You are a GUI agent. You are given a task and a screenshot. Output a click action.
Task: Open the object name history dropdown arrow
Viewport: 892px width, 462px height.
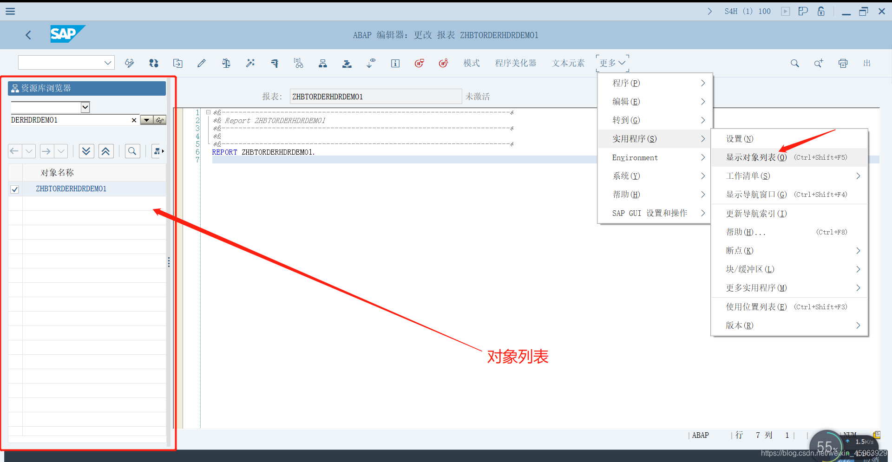point(147,120)
